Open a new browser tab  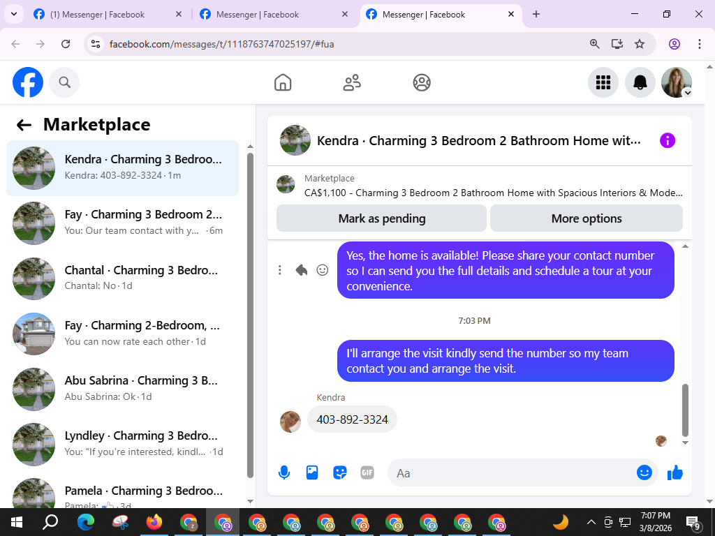point(536,15)
